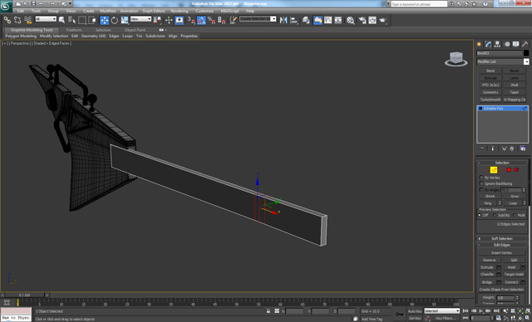Select the Select and Move tool
532x322 pixels.
(x=104, y=20)
